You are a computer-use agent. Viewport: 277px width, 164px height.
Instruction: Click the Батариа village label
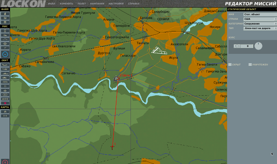tap(146, 18)
